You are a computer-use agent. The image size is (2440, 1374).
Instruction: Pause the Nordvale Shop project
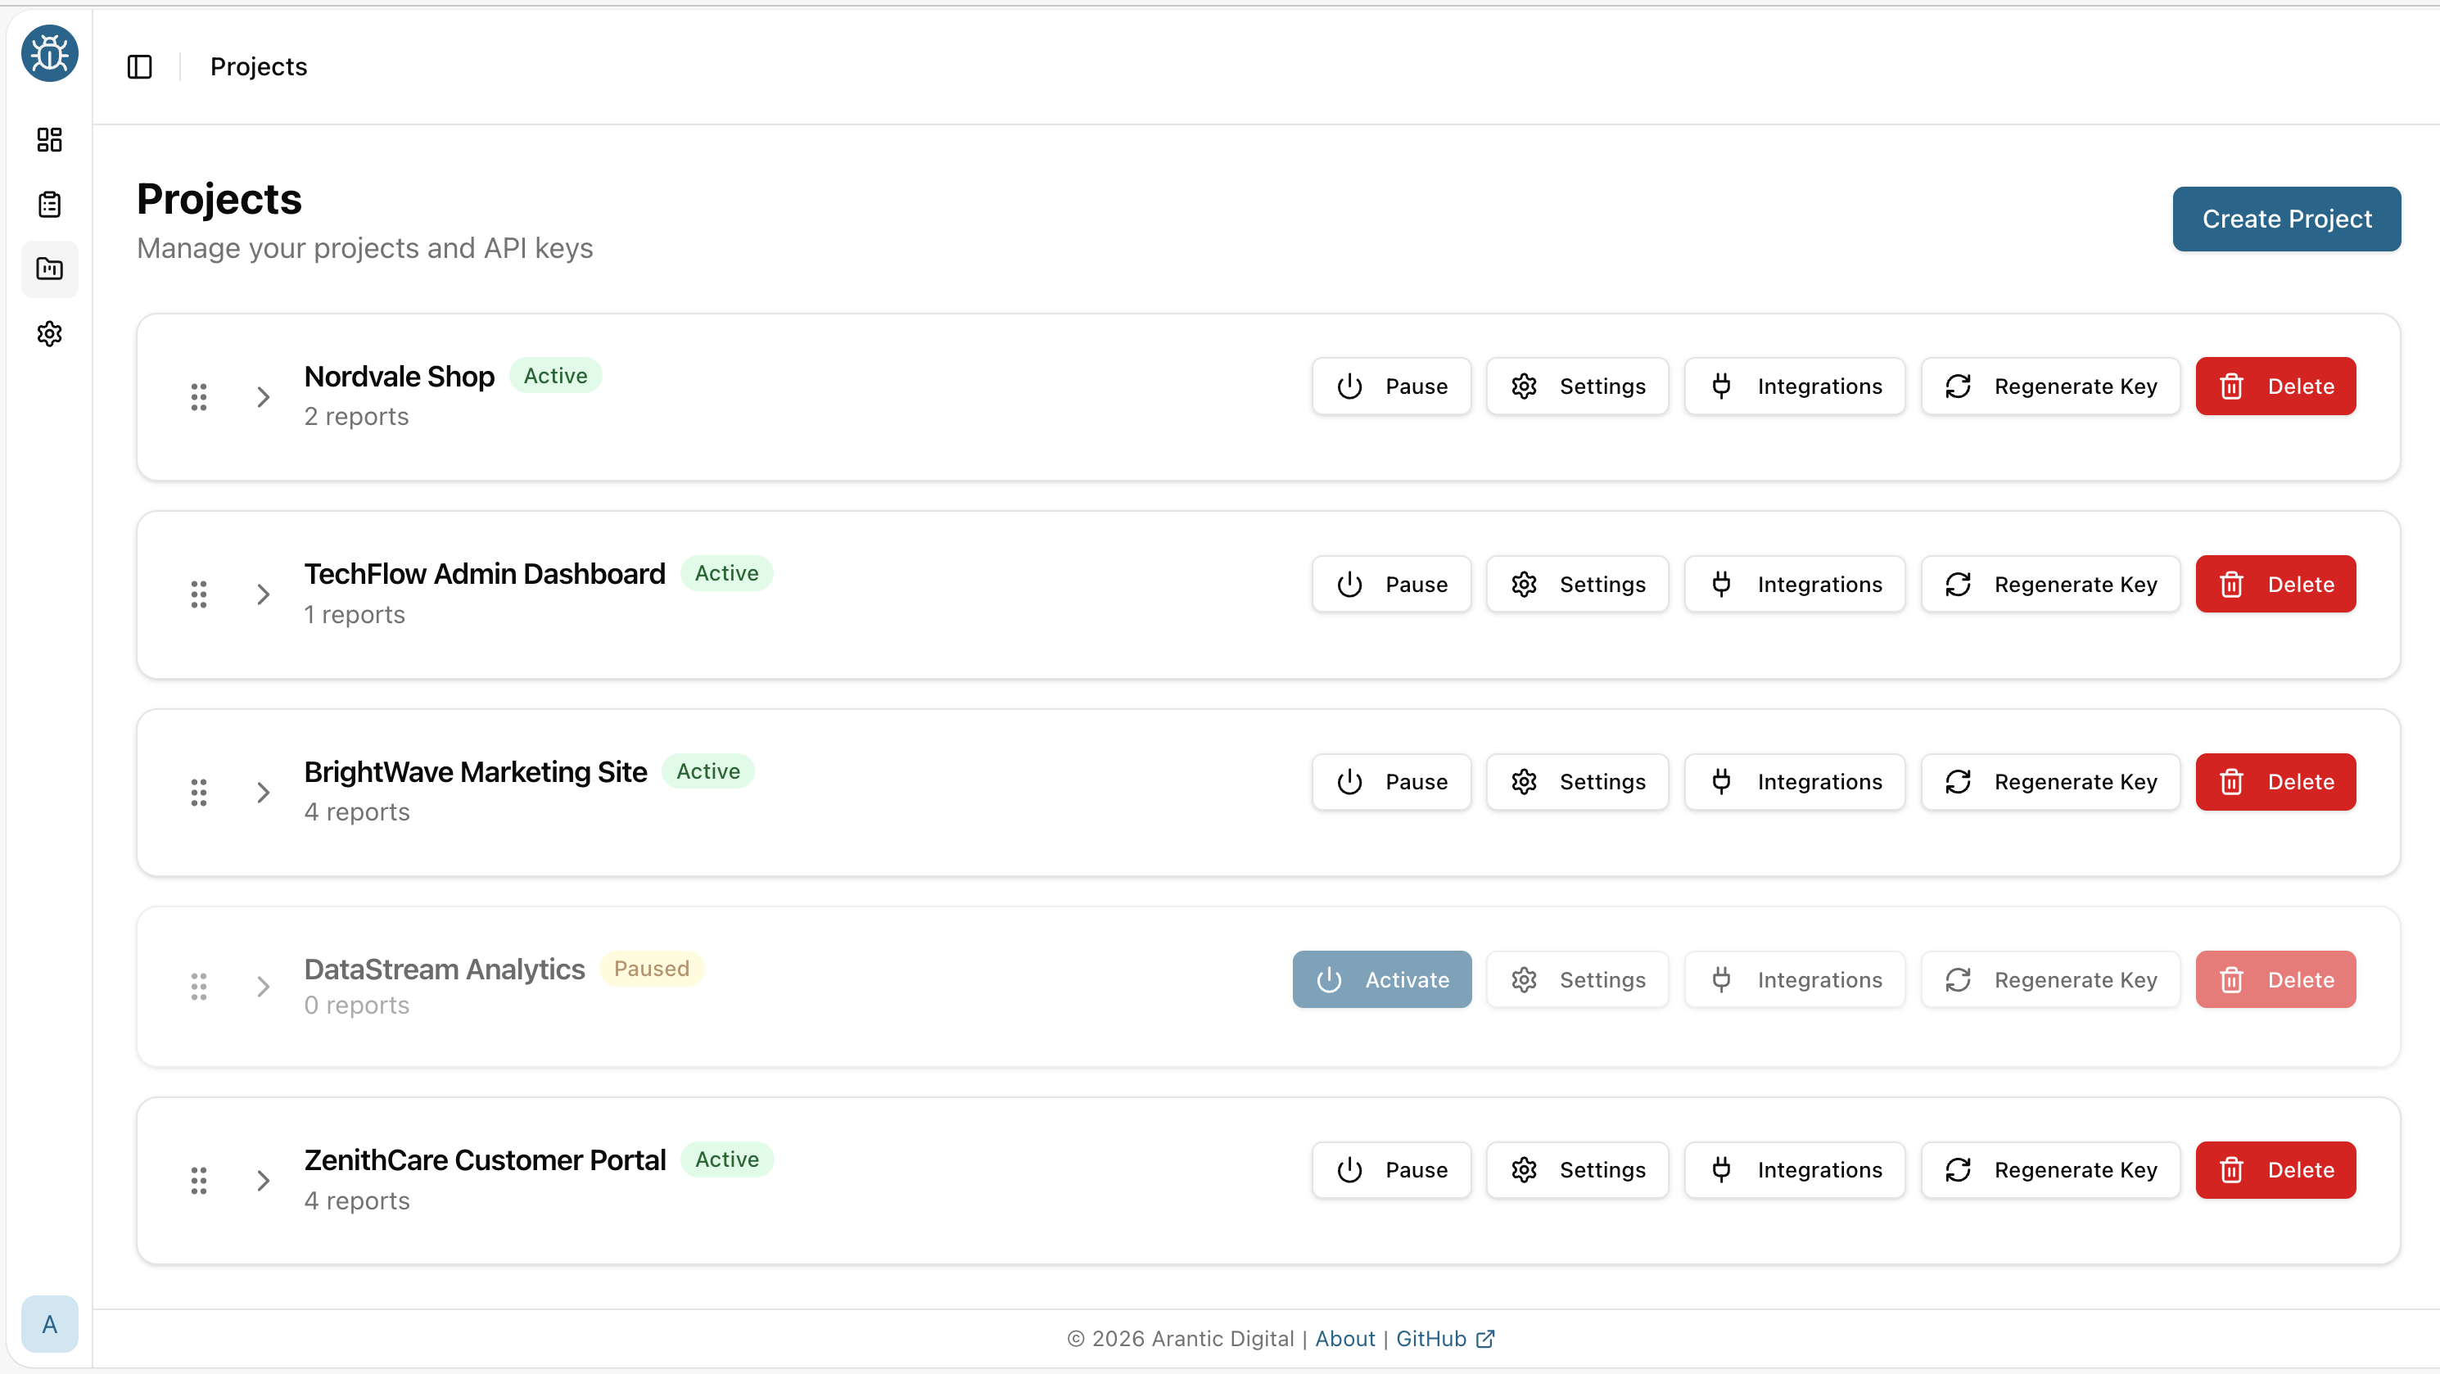(1391, 386)
